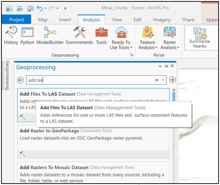Viewport: 220px width, 185px height.
Task: Switch to the Map ribbon tab
Action: [x=43, y=20]
